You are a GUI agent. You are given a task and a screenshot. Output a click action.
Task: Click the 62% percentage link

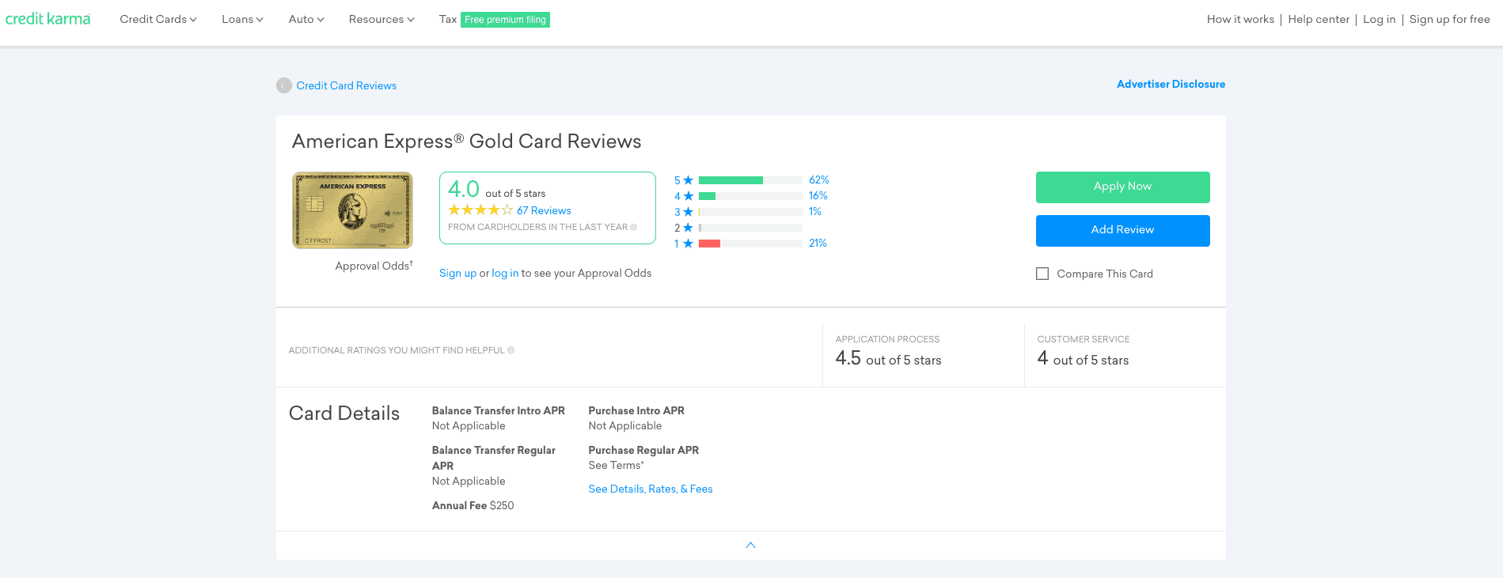point(819,179)
